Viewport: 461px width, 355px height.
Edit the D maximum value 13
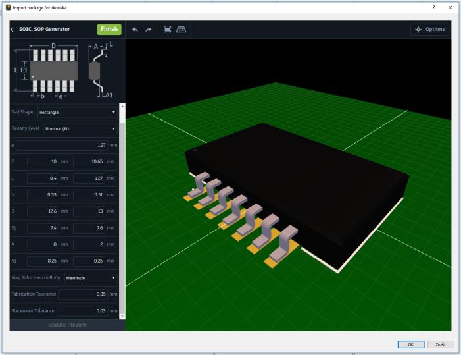point(89,211)
